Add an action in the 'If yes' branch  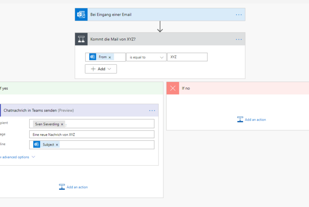click(73, 187)
